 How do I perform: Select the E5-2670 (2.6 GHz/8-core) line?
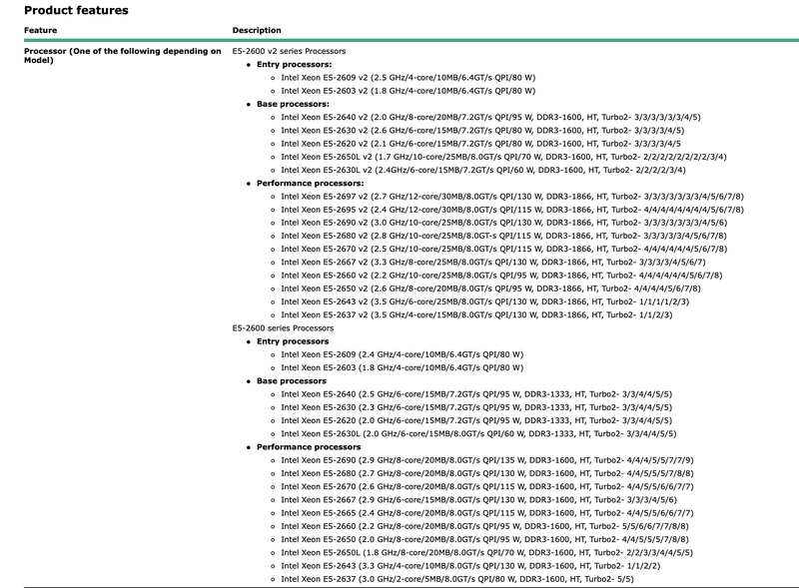coord(487,486)
